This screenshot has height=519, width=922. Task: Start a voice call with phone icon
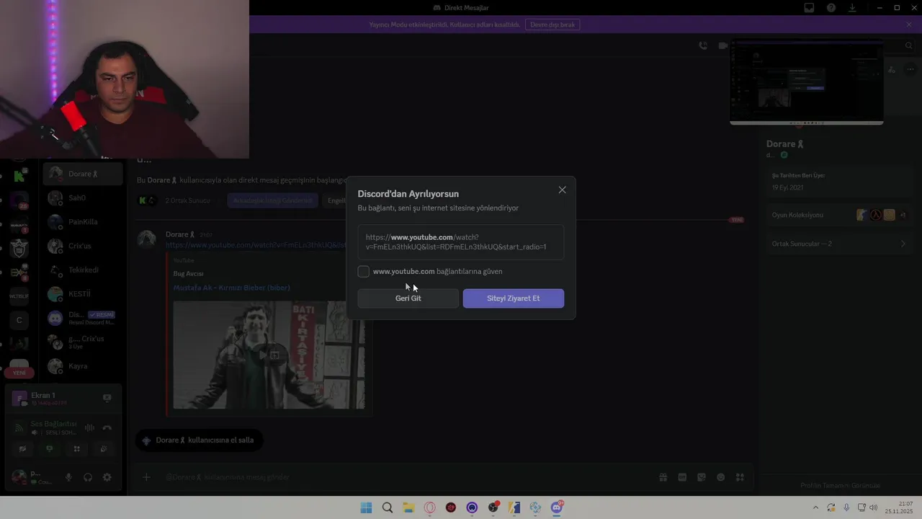703,45
